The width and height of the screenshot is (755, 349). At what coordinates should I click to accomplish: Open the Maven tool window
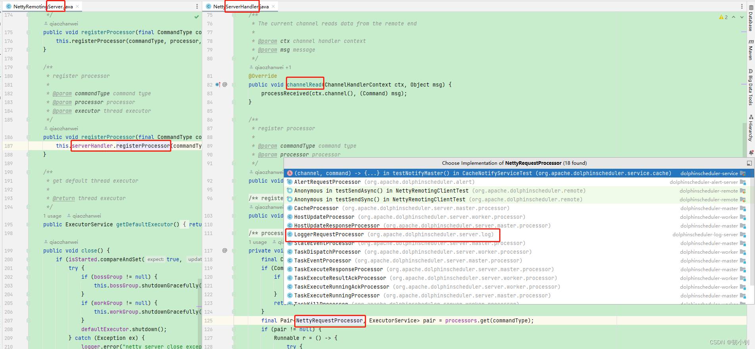click(751, 50)
